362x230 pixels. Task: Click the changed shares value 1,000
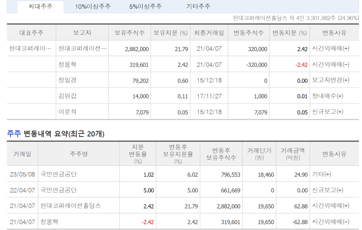[x=261, y=96]
